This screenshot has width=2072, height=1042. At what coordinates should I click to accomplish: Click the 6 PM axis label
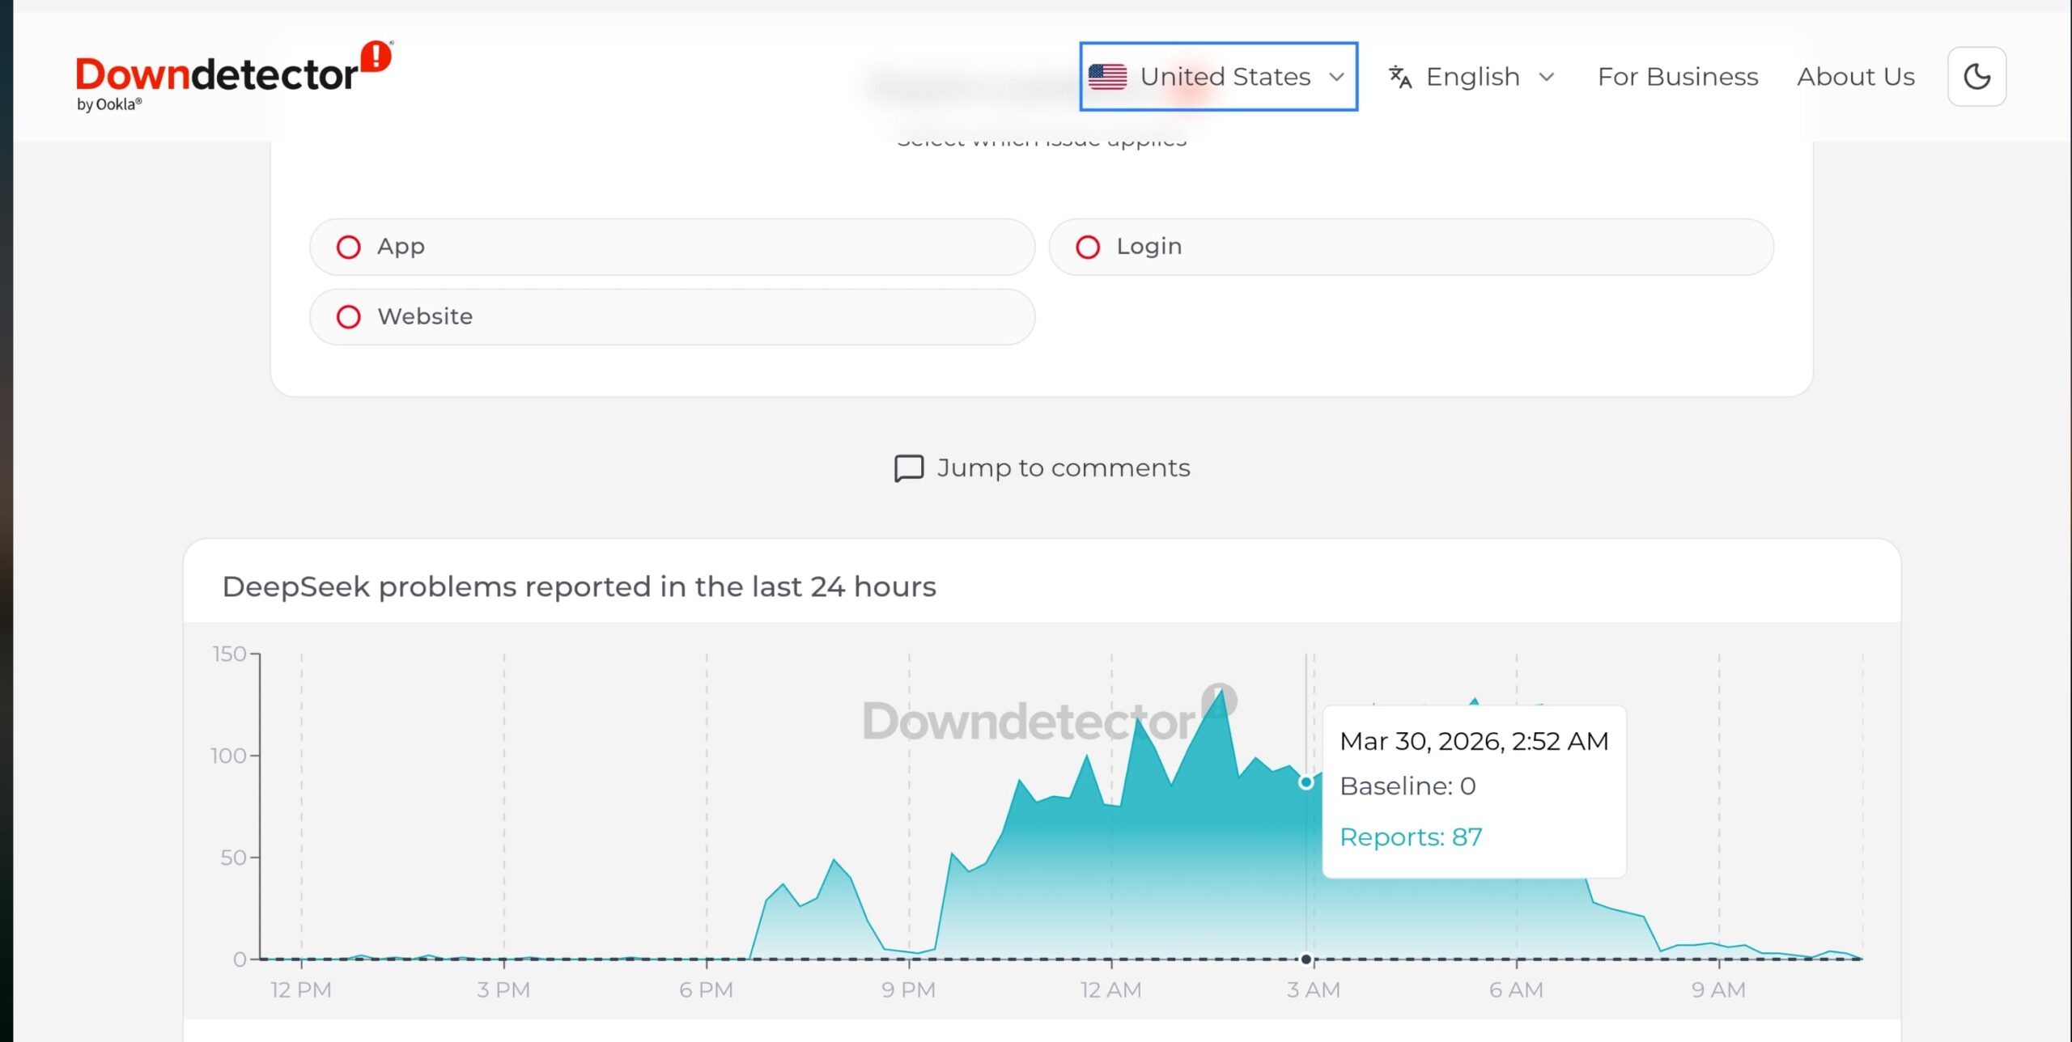(706, 989)
